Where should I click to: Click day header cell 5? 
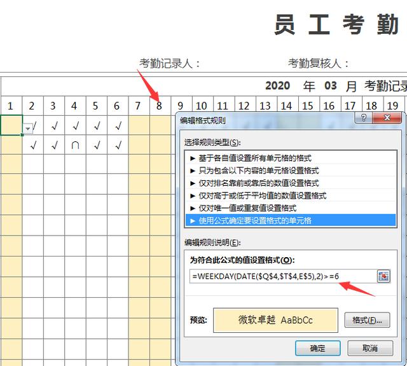pos(95,106)
